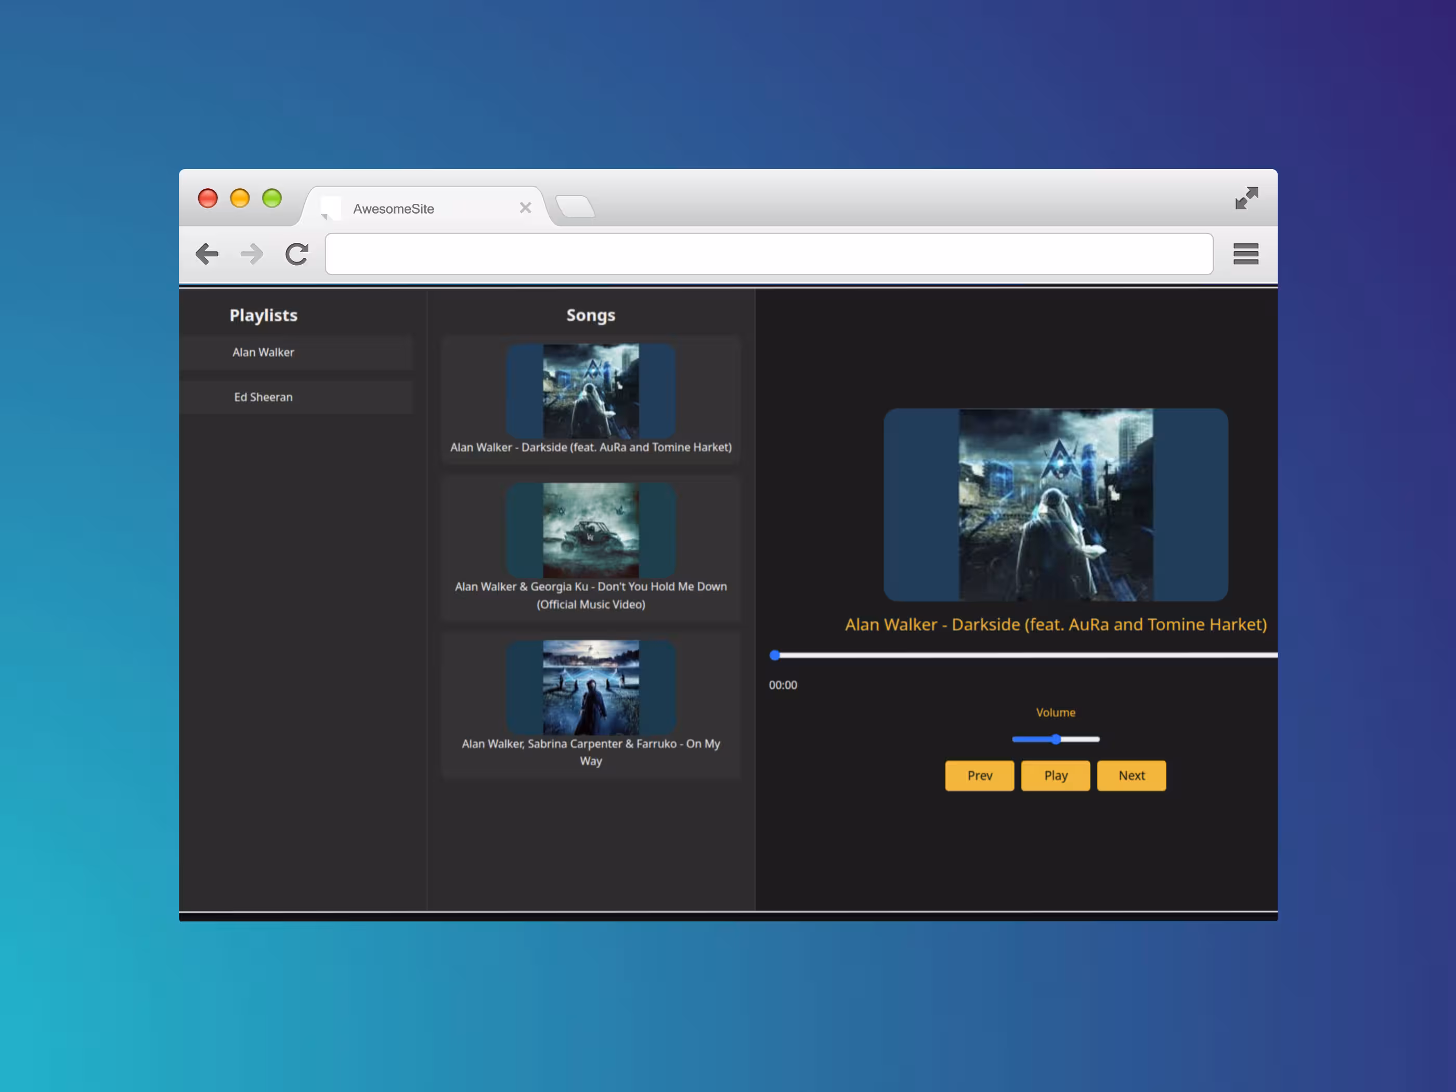Image resolution: width=1456 pixels, height=1092 pixels.
Task: Seek using the song progress slider
Action: [1023, 655]
